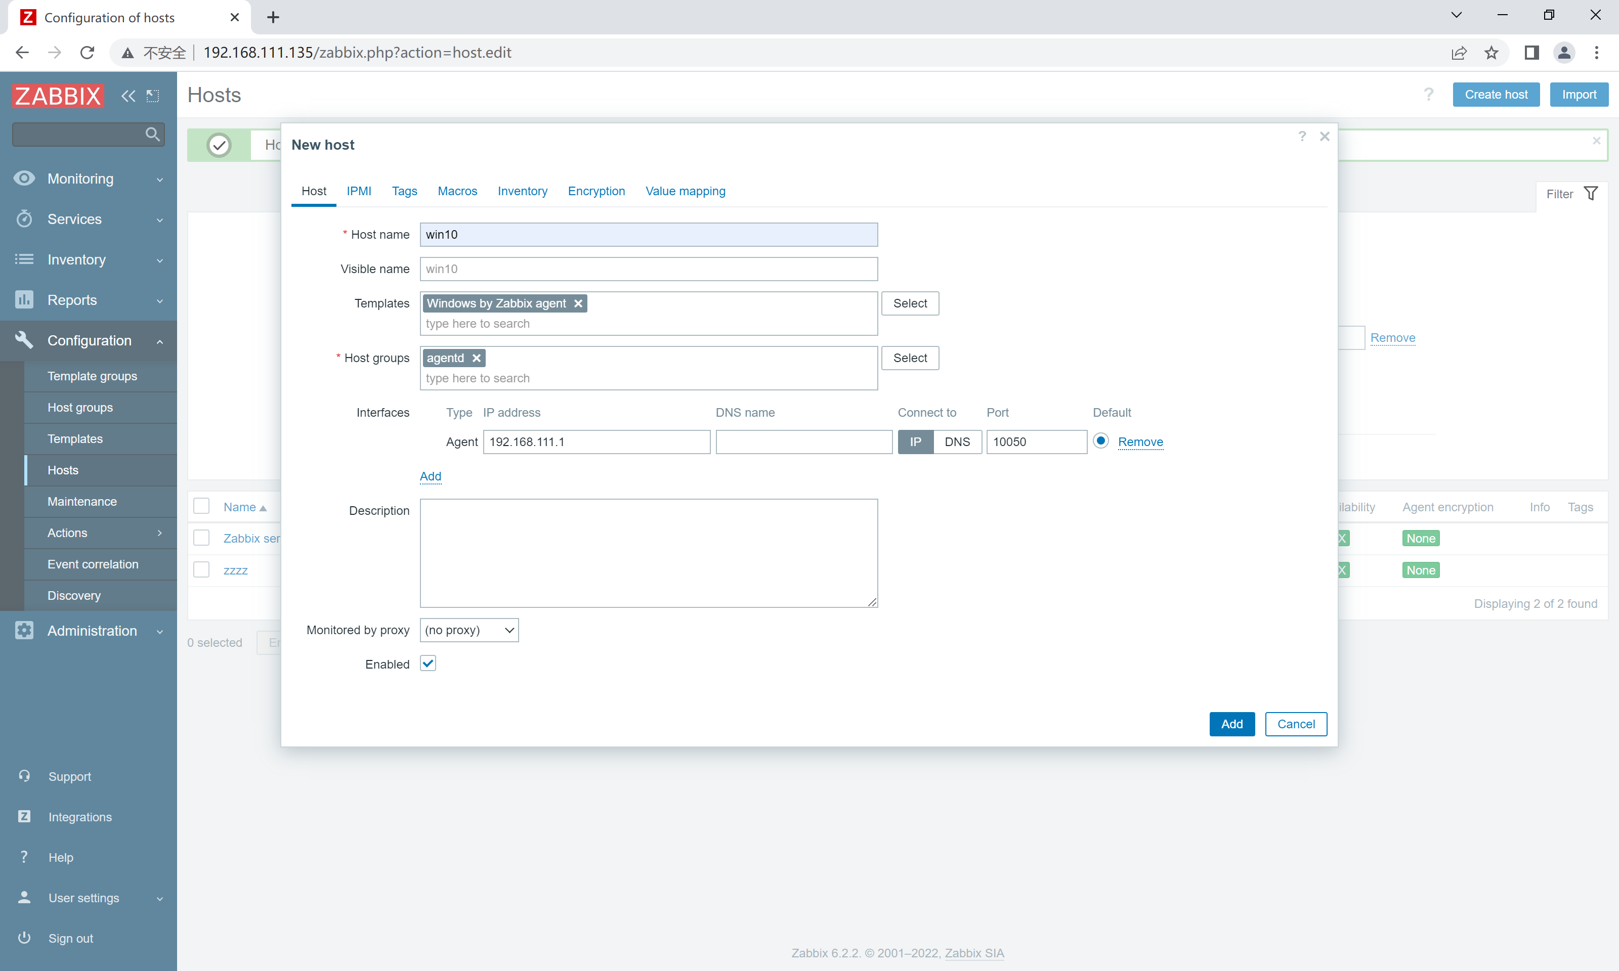Expand the Services menu chevron
Screen dimensions: 1619x971
[160, 220]
